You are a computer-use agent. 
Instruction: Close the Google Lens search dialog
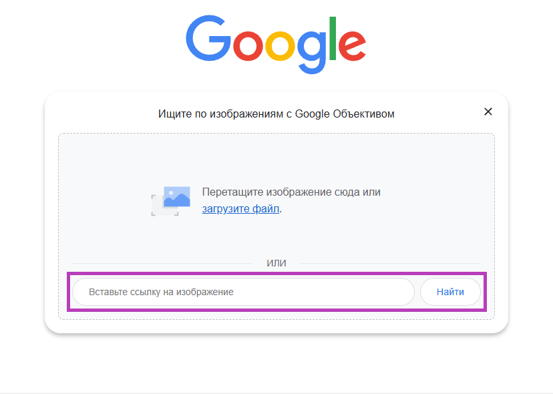pyautogui.click(x=488, y=112)
